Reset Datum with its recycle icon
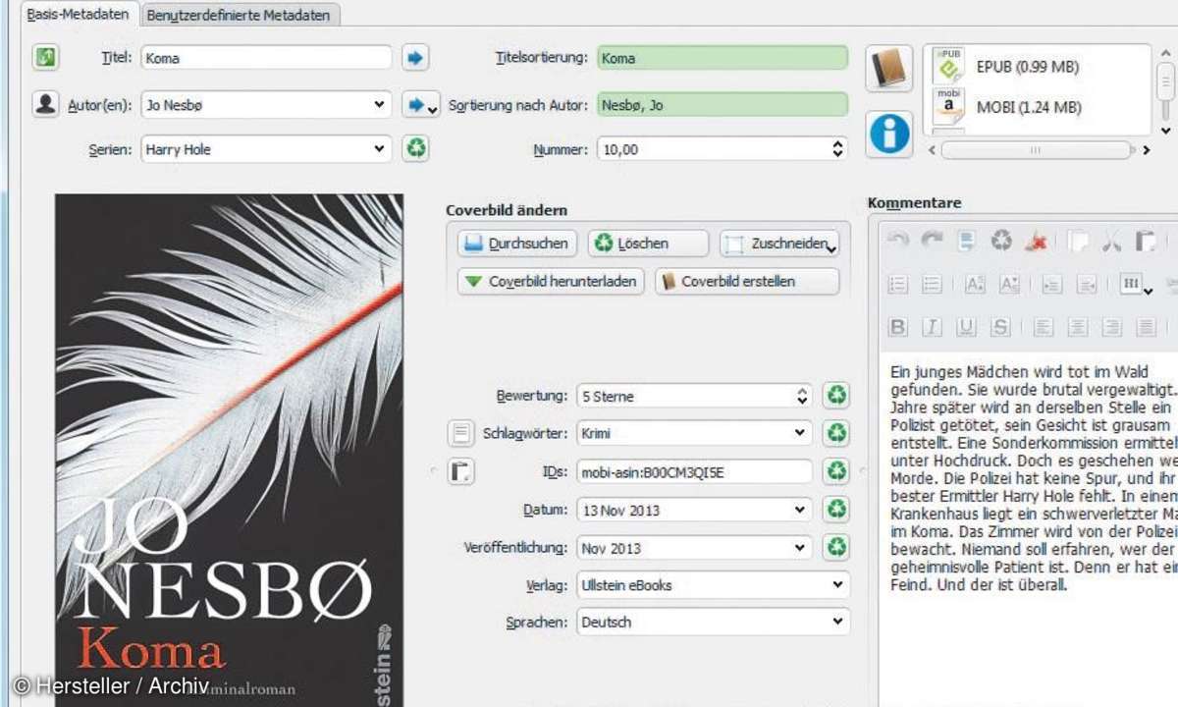 pyautogui.click(x=836, y=510)
